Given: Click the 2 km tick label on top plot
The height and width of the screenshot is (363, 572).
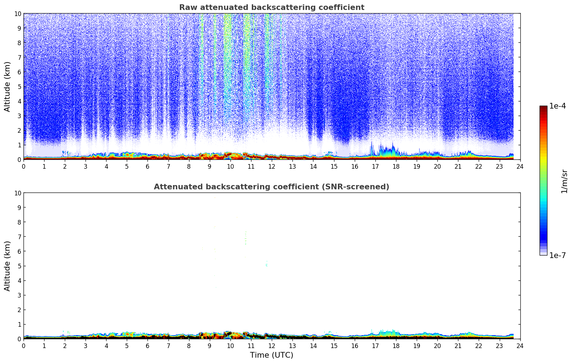Looking at the screenshot, I should [x=20, y=130].
